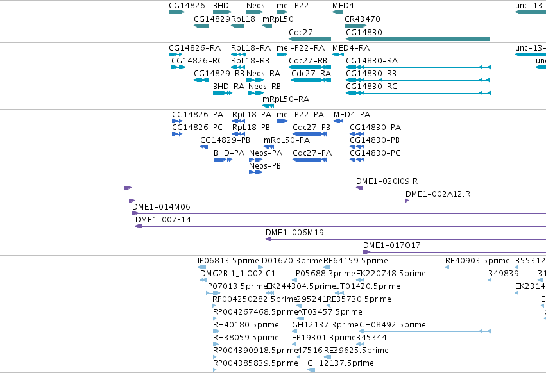This screenshot has width=546, height=373.
Task: Click transcript CG14829-RB
Action: click(219, 74)
